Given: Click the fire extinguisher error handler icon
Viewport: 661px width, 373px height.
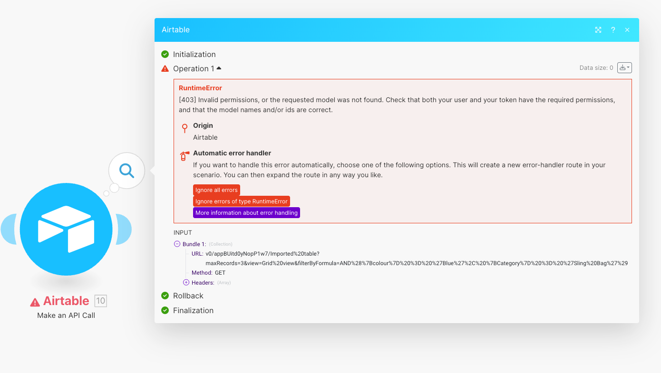Looking at the screenshot, I should point(185,156).
